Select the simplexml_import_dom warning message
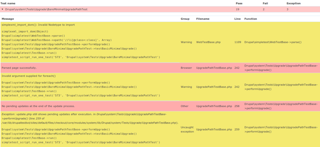Image resolution: width=320 pixels, height=147 pixels. click(x=38, y=25)
